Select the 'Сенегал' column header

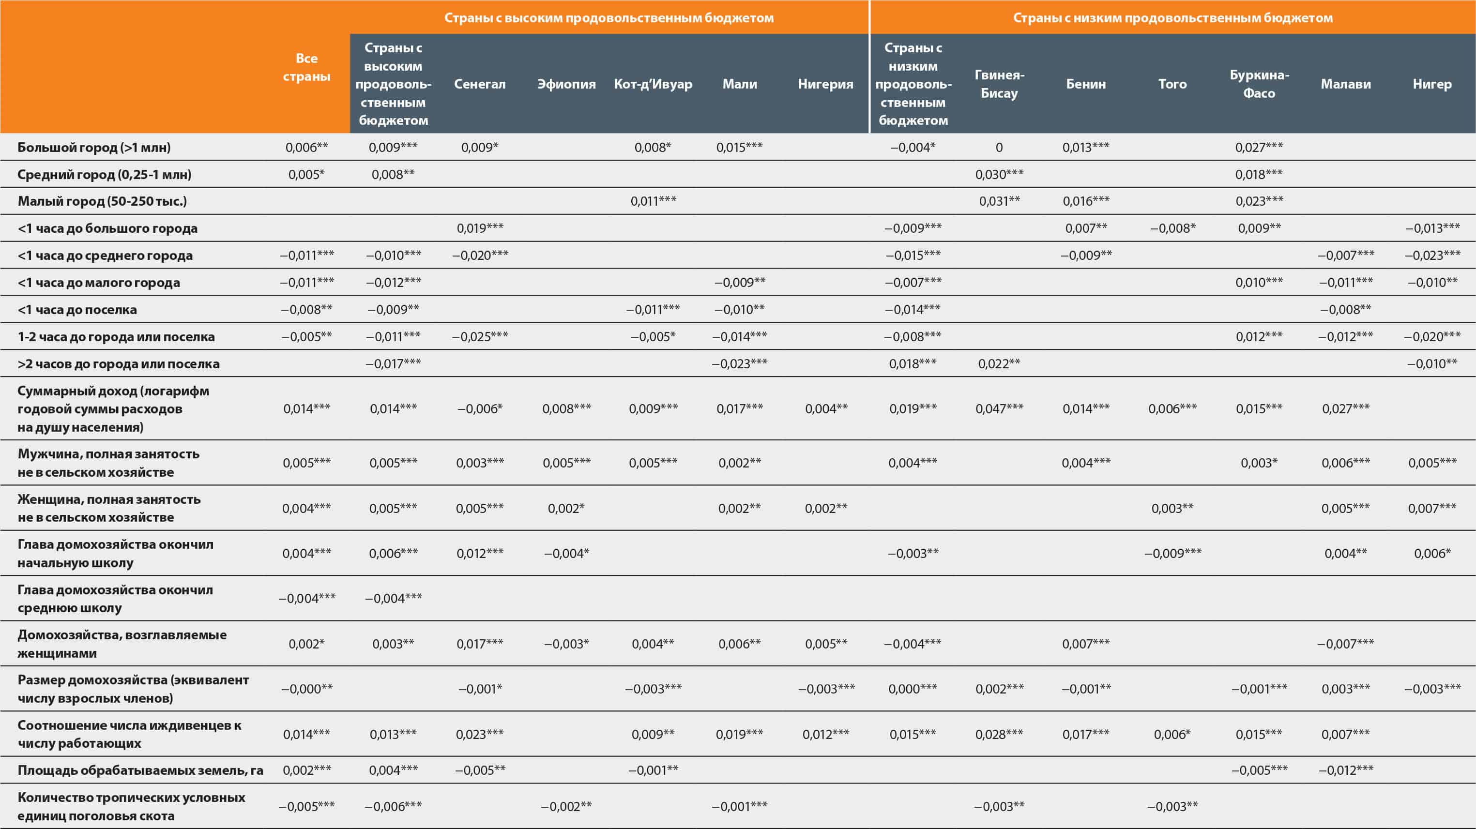[480, 84]
